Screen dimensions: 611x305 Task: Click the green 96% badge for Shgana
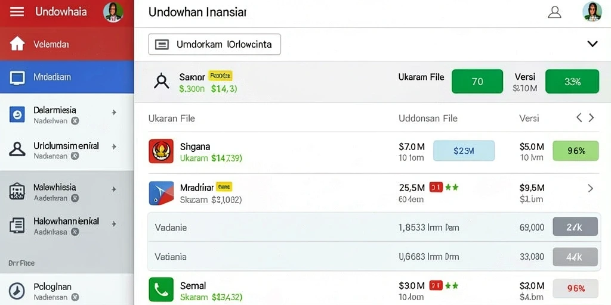click(x=576, y=151)
